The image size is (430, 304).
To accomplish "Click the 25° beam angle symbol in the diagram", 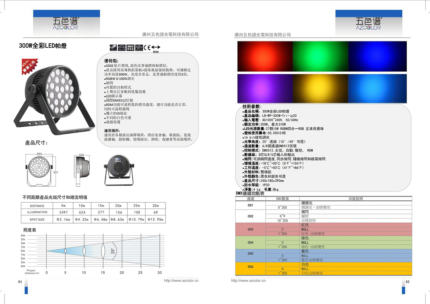I will (113, 251).
